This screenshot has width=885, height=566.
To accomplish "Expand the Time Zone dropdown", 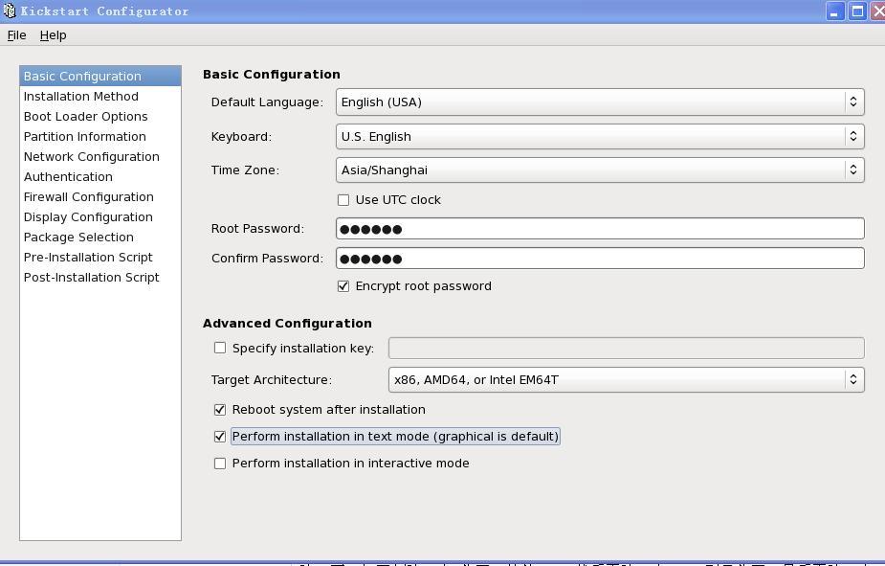I will pyautogui.click(x=600, y=170).
